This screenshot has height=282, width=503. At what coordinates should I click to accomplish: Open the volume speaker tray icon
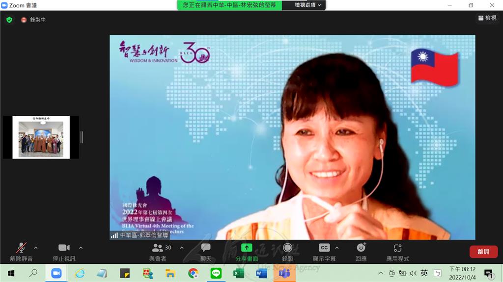click(413, 273)
